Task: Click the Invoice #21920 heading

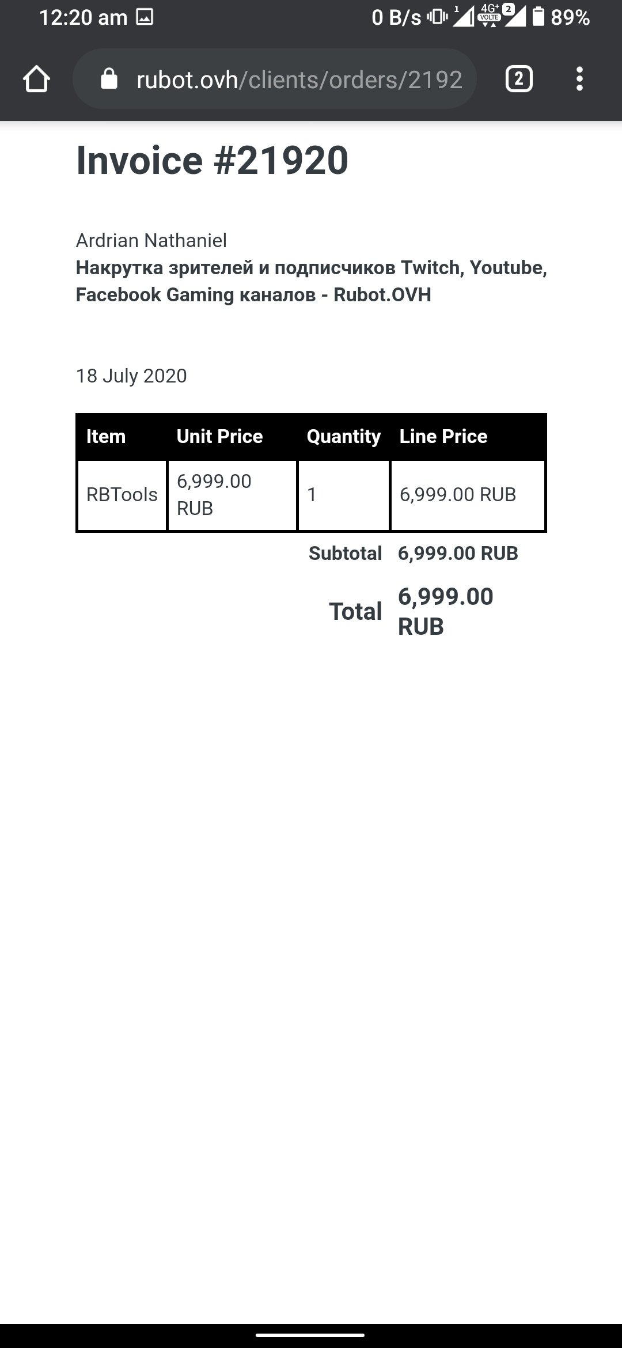Action: (x=212, y=160)
